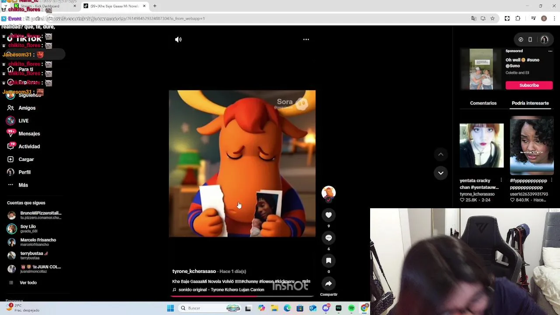The height and width of the screenshot is (315, 560).
Task: Open Discord from the taskbar
Action: click(325, 308)
